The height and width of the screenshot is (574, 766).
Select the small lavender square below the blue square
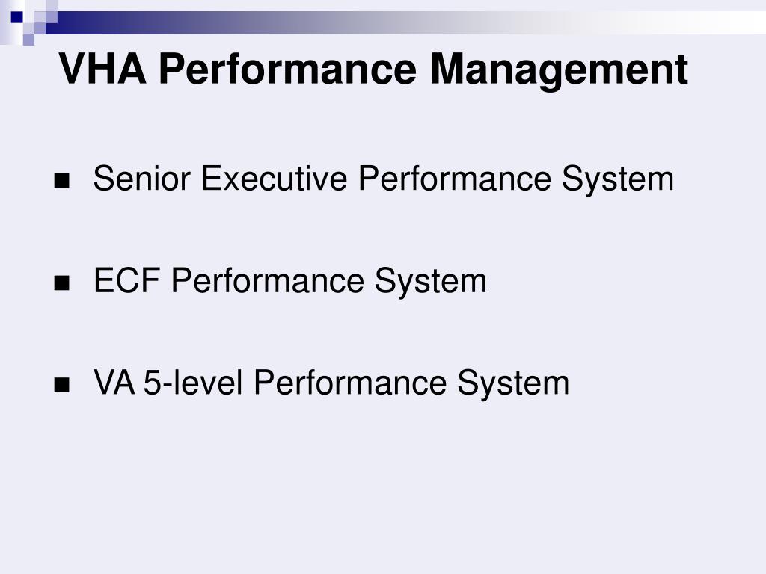(29, 40)
